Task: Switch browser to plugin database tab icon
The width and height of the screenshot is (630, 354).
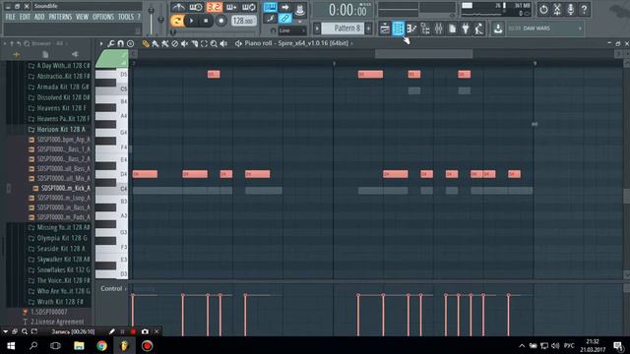Action: click(75, 54)
